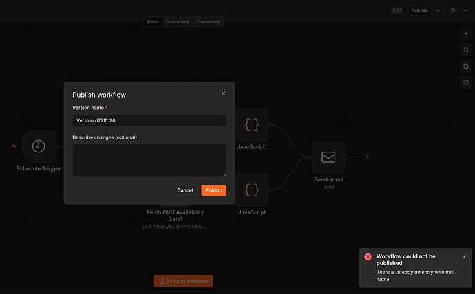475x294 pixels.
Task: Add a sticky note icon
Action: (466, 66)
